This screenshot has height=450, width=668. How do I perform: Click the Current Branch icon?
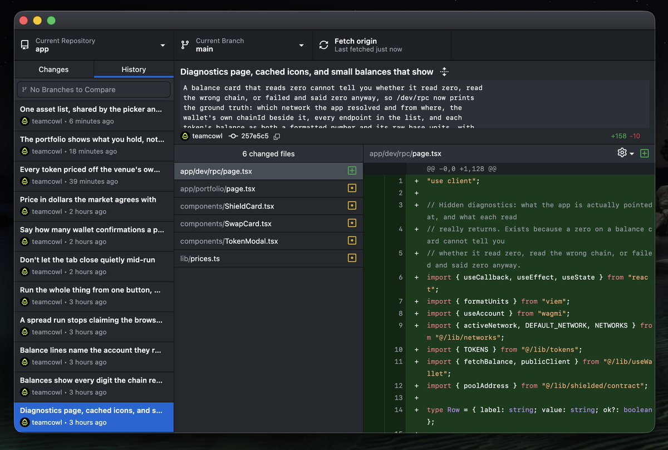pyautogui.click(x=185, y=45)
